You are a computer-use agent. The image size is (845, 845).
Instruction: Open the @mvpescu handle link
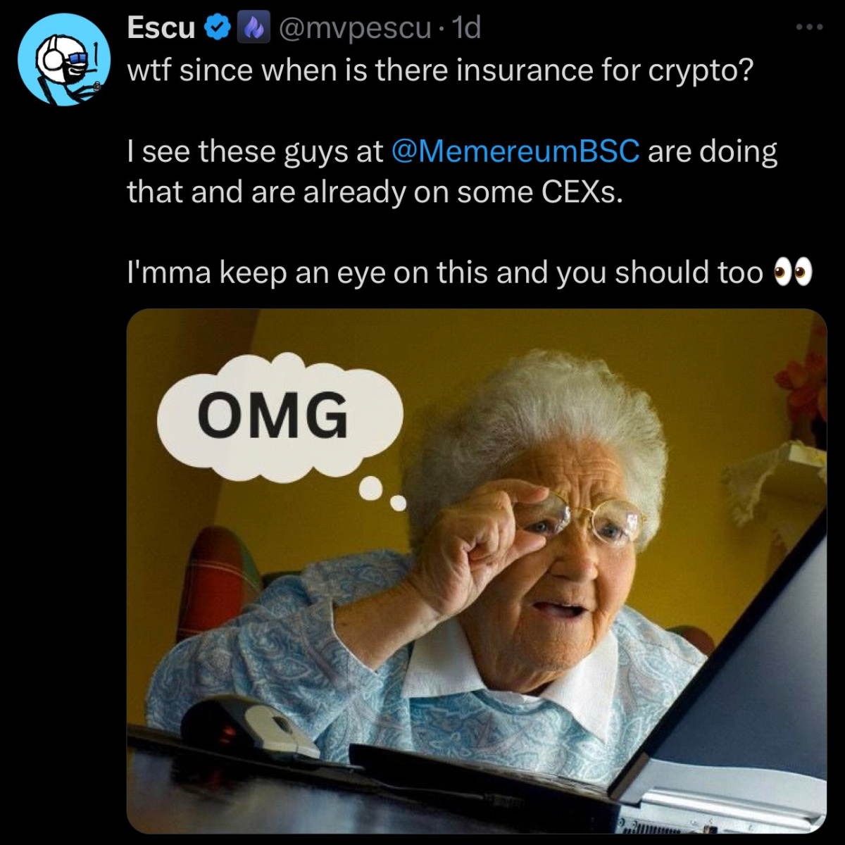tap(354, 29)
